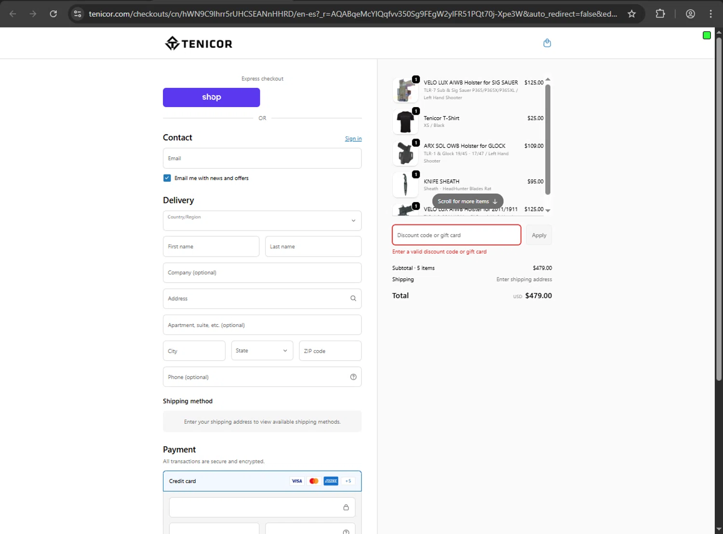723x534 pixels.
Task: Click order summary scrollbar down arrow
Action: pyautogui.click(x=548, y=210)
